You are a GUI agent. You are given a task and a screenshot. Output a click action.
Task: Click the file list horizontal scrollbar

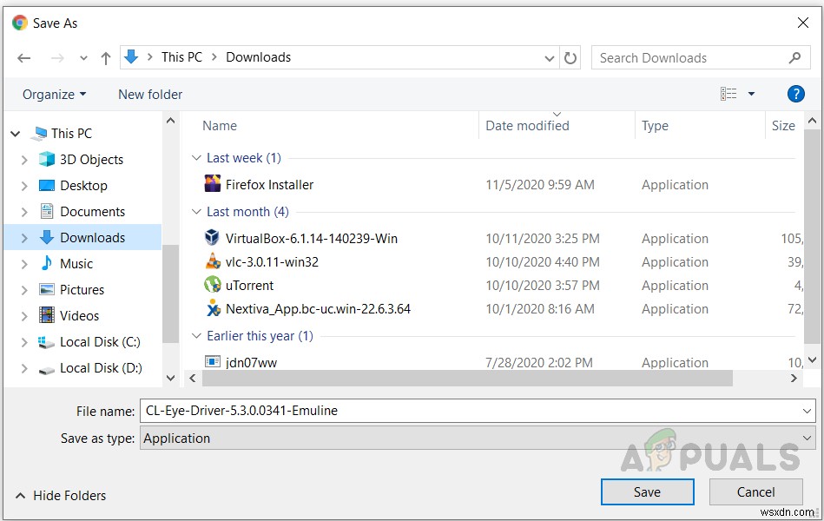tap(467, 378)
